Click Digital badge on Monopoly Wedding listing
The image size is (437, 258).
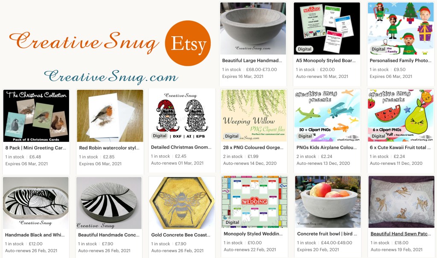pos(232,222)
